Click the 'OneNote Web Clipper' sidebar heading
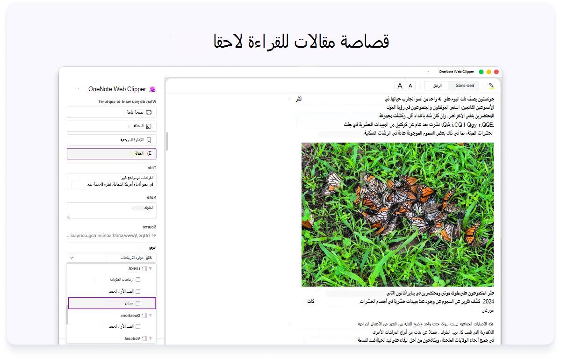Viewport: 561px width, 360px height. point(117,89)
